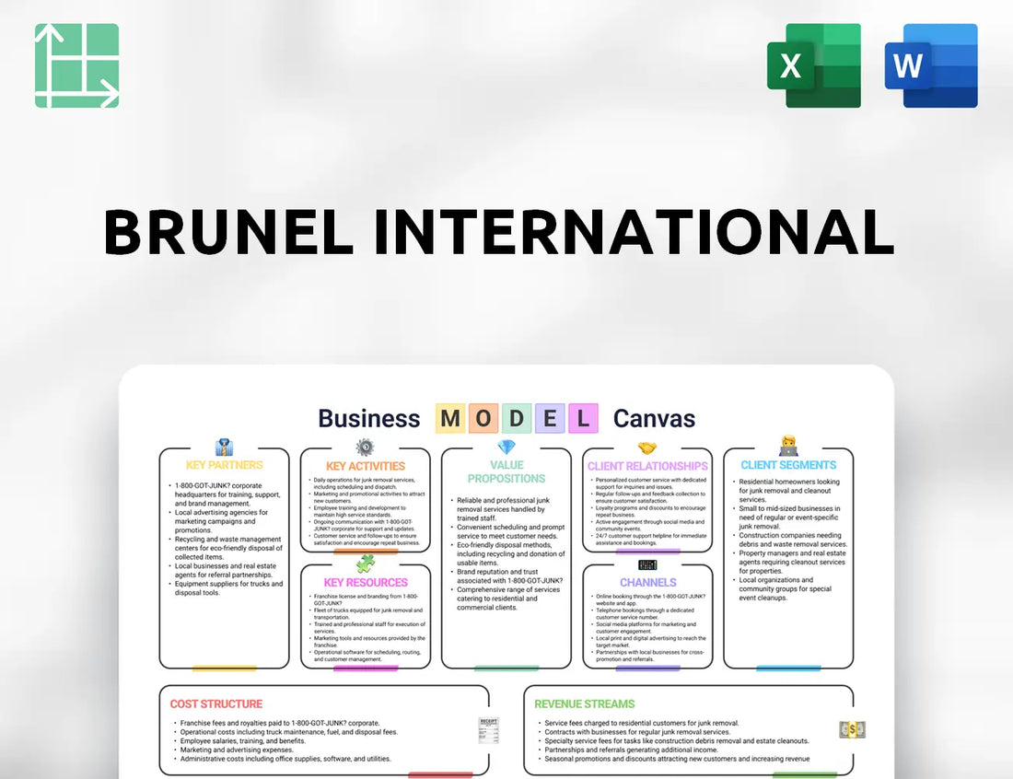Click the KEY PARTNERS heading
This screenshot has width=1013, height=779.
pyautogui.click(x=224, y=465)
